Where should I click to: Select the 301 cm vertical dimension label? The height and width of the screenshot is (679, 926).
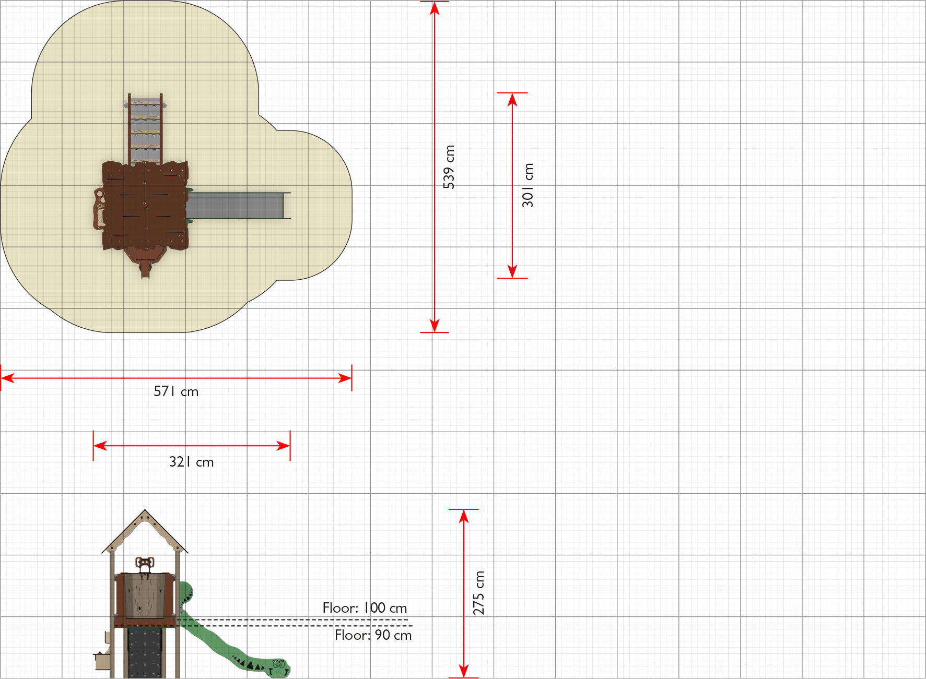528,185
